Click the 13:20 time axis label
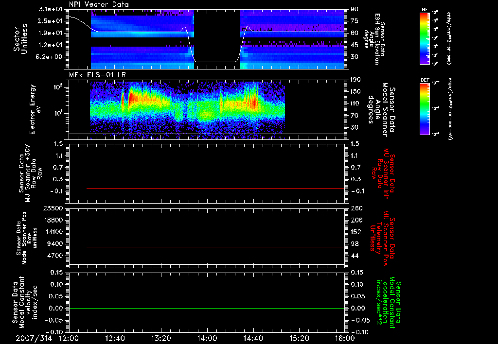498x344 pixels. [161, 338]
